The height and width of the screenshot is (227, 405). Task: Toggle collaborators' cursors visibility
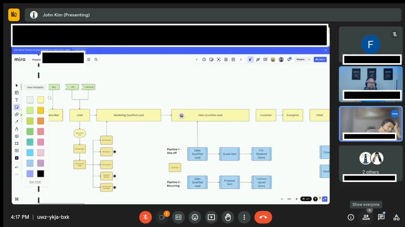tap(251, 59)
